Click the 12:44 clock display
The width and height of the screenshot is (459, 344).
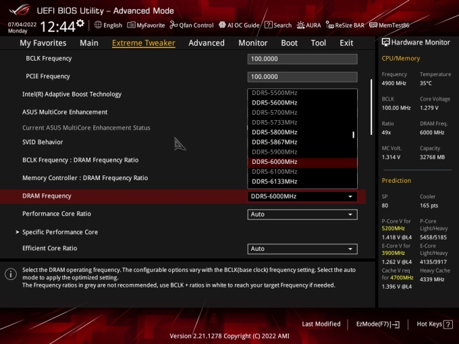click(x=57, y=27)
